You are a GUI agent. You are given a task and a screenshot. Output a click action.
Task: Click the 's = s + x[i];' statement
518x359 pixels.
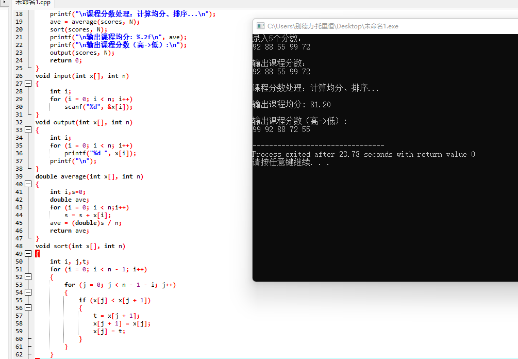88,215
